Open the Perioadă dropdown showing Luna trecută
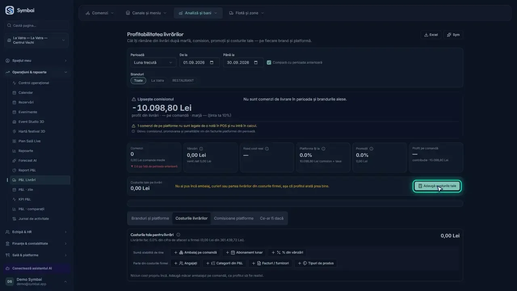This screenshot has width=517, height=291. (153, 63)
